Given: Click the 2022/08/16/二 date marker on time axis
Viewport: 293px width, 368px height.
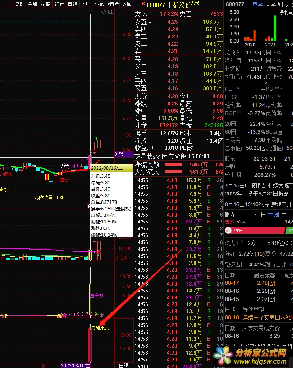Looking at the screenshot, I should tap(75, 365).
